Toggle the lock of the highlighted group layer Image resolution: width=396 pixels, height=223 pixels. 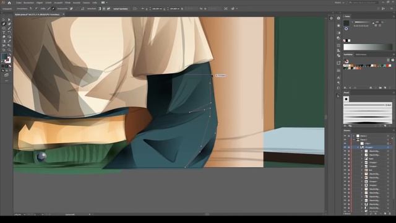(x=349, y=147)
